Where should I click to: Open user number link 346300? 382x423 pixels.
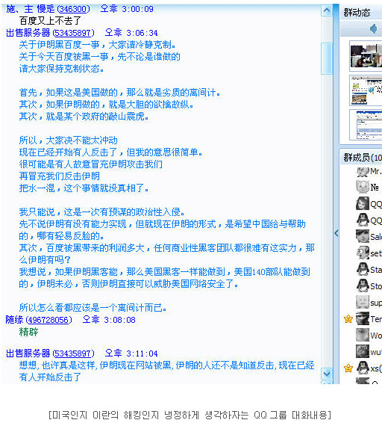pyautogui.click(x=72, y=9)
